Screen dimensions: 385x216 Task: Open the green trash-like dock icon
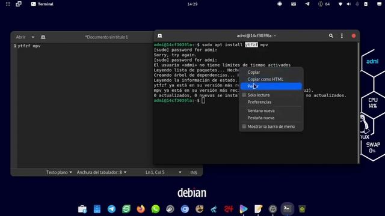[x=302, y=209]
